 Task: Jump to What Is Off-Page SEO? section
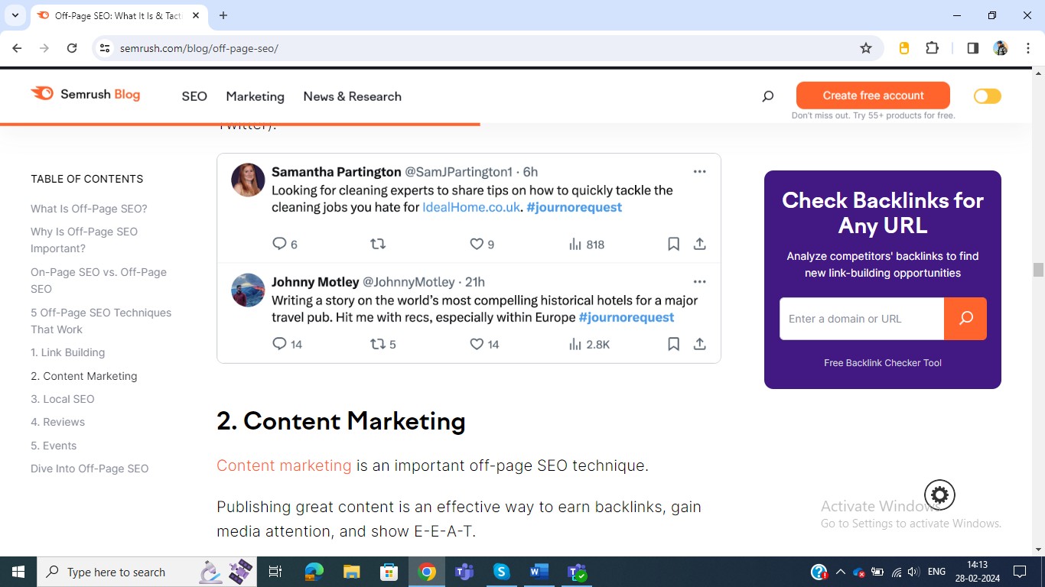click(x=89, y=209)
